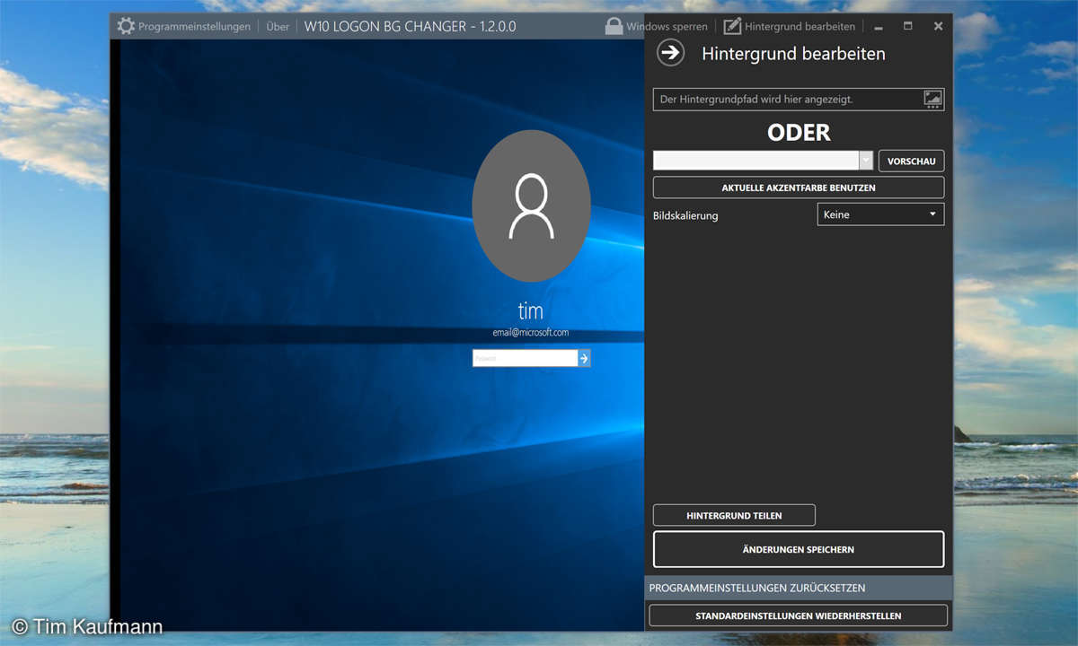The width and height of the screenshot is (1078, 646).
Task: Click the submit arrow next to password
Action: pyautogui.click(x=584, y=358)
